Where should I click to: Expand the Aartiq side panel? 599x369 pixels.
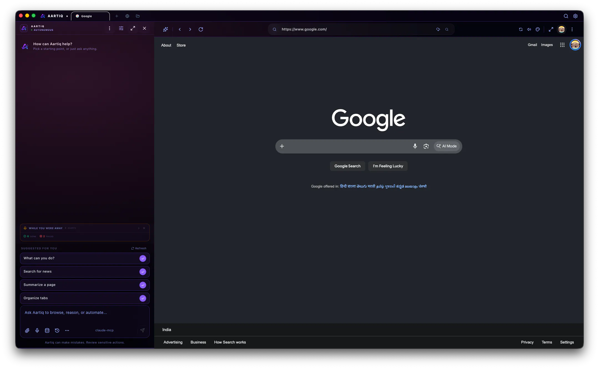tap(133, 28)
